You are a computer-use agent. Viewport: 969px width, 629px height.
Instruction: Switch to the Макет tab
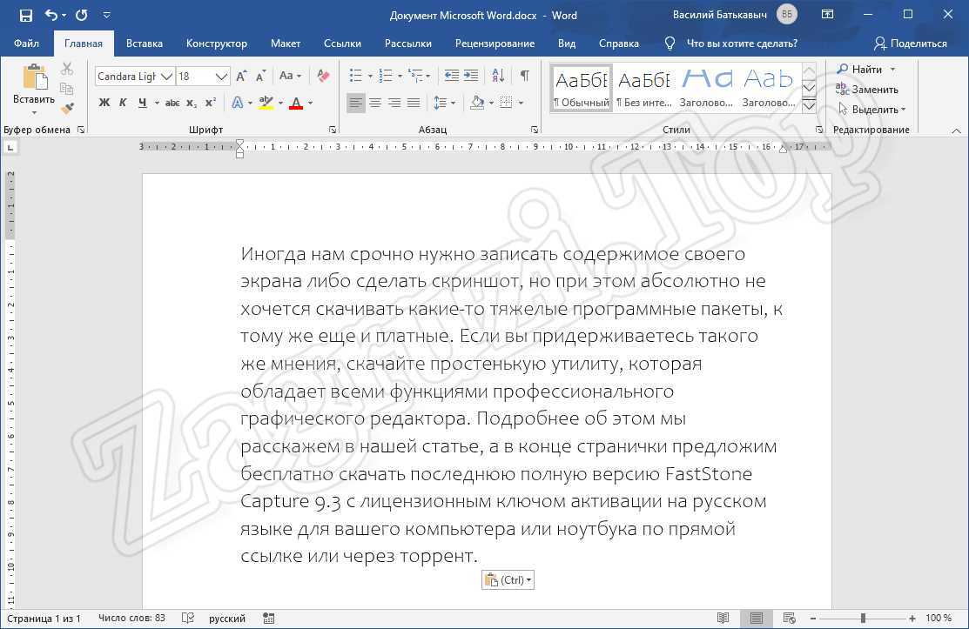[286, 43]
